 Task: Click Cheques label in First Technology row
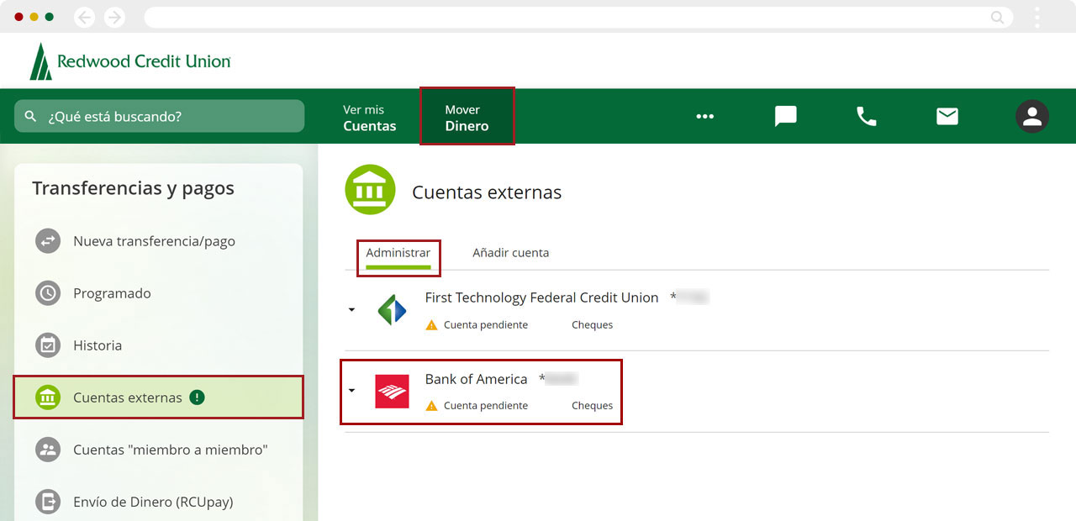coord(592,324)
